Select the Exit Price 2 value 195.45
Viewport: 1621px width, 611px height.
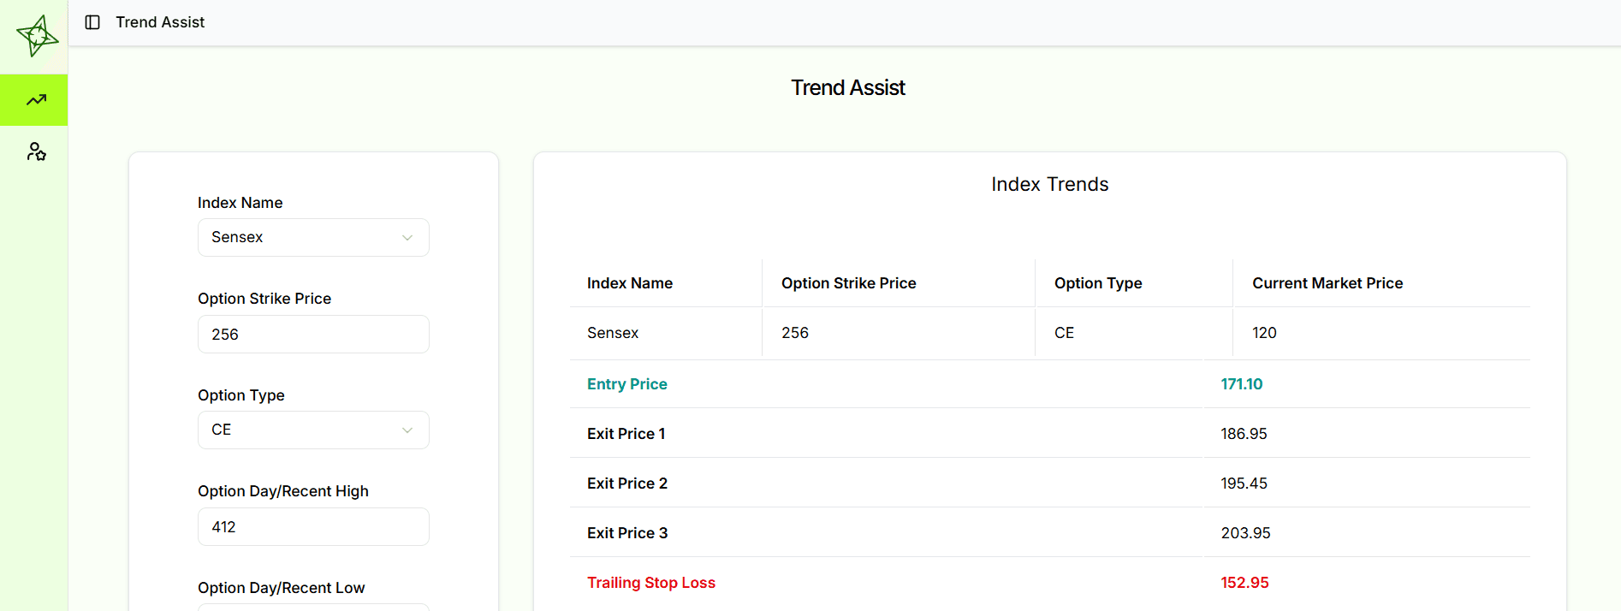pyautogui.click(x=1244, y=483)
